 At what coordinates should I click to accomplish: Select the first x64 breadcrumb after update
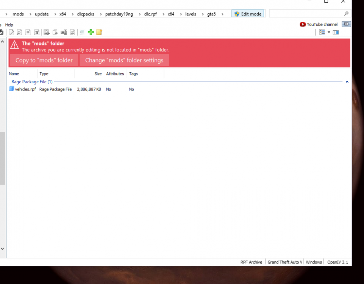[62, 14]
